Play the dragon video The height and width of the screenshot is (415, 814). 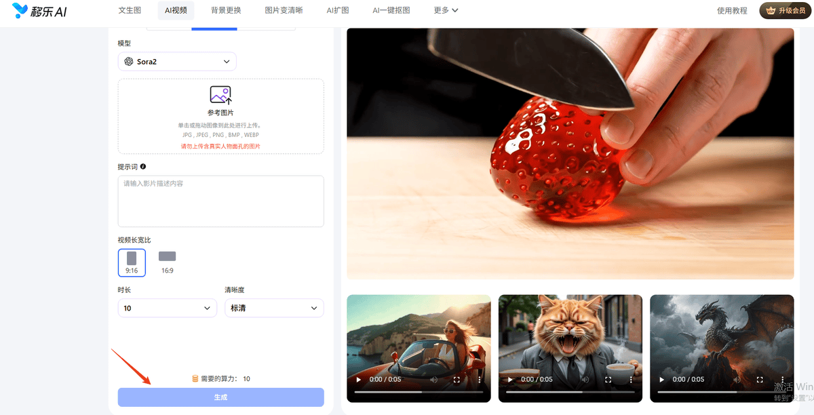[x=662, y=380]
